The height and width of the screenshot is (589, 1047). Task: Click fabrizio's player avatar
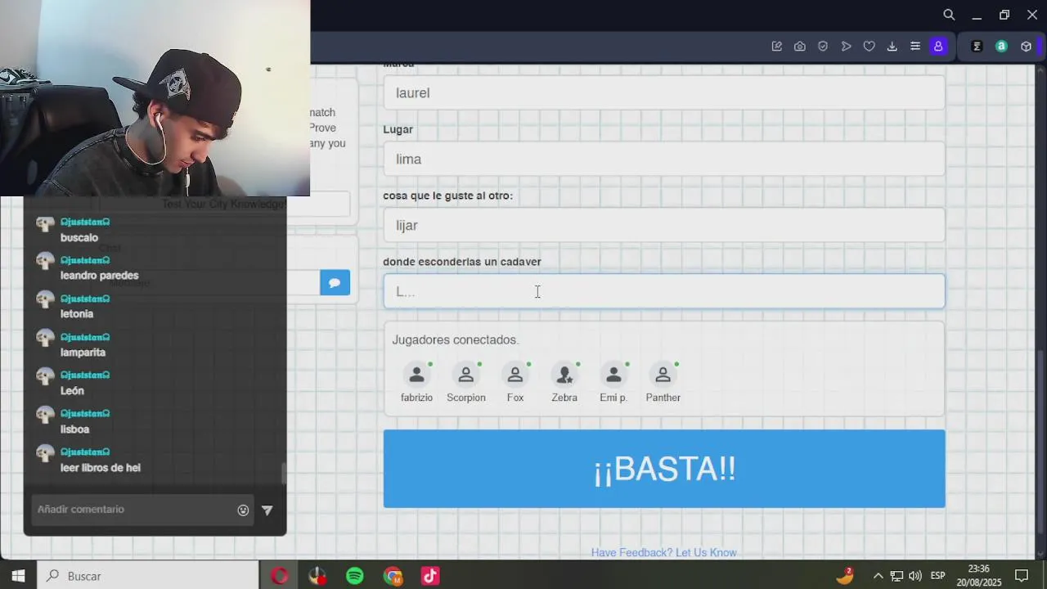point(416,375)
